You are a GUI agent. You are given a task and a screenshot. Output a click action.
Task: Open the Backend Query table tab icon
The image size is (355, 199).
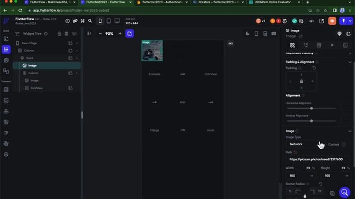(x=319, y=45)
